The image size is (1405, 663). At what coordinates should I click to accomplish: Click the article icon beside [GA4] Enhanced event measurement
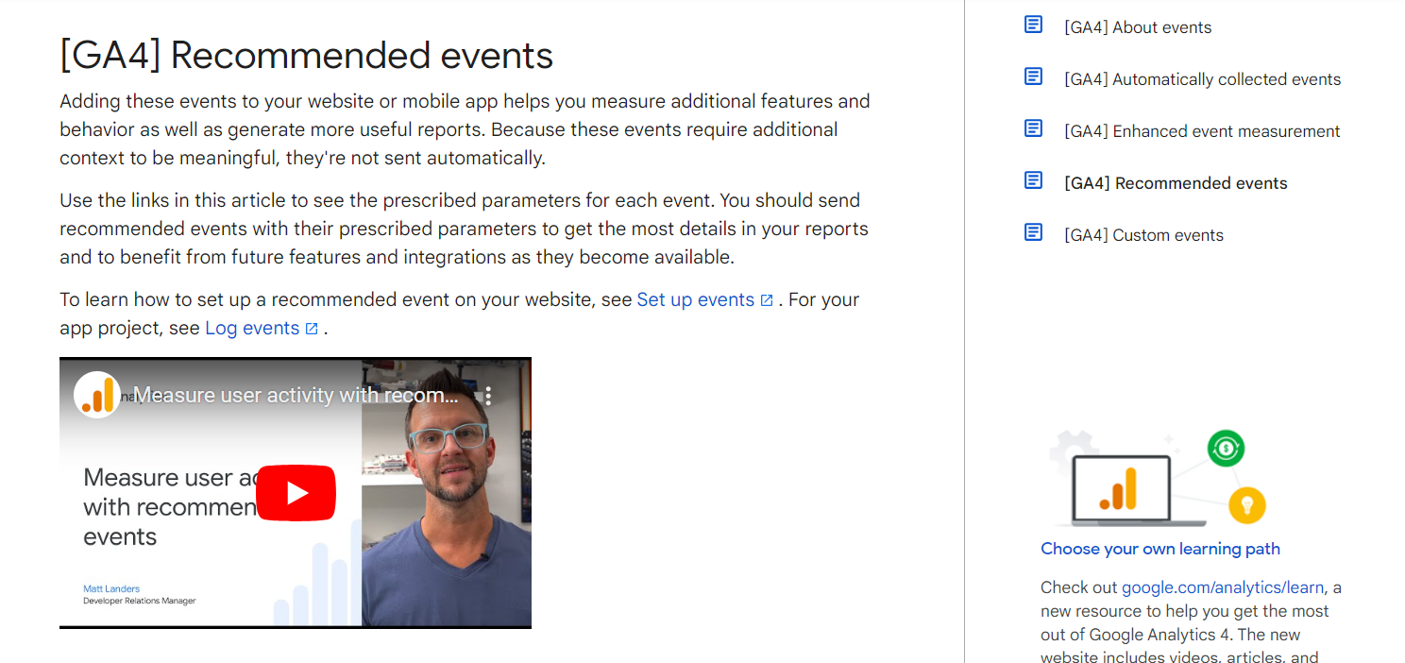(x=1033, y=128)
